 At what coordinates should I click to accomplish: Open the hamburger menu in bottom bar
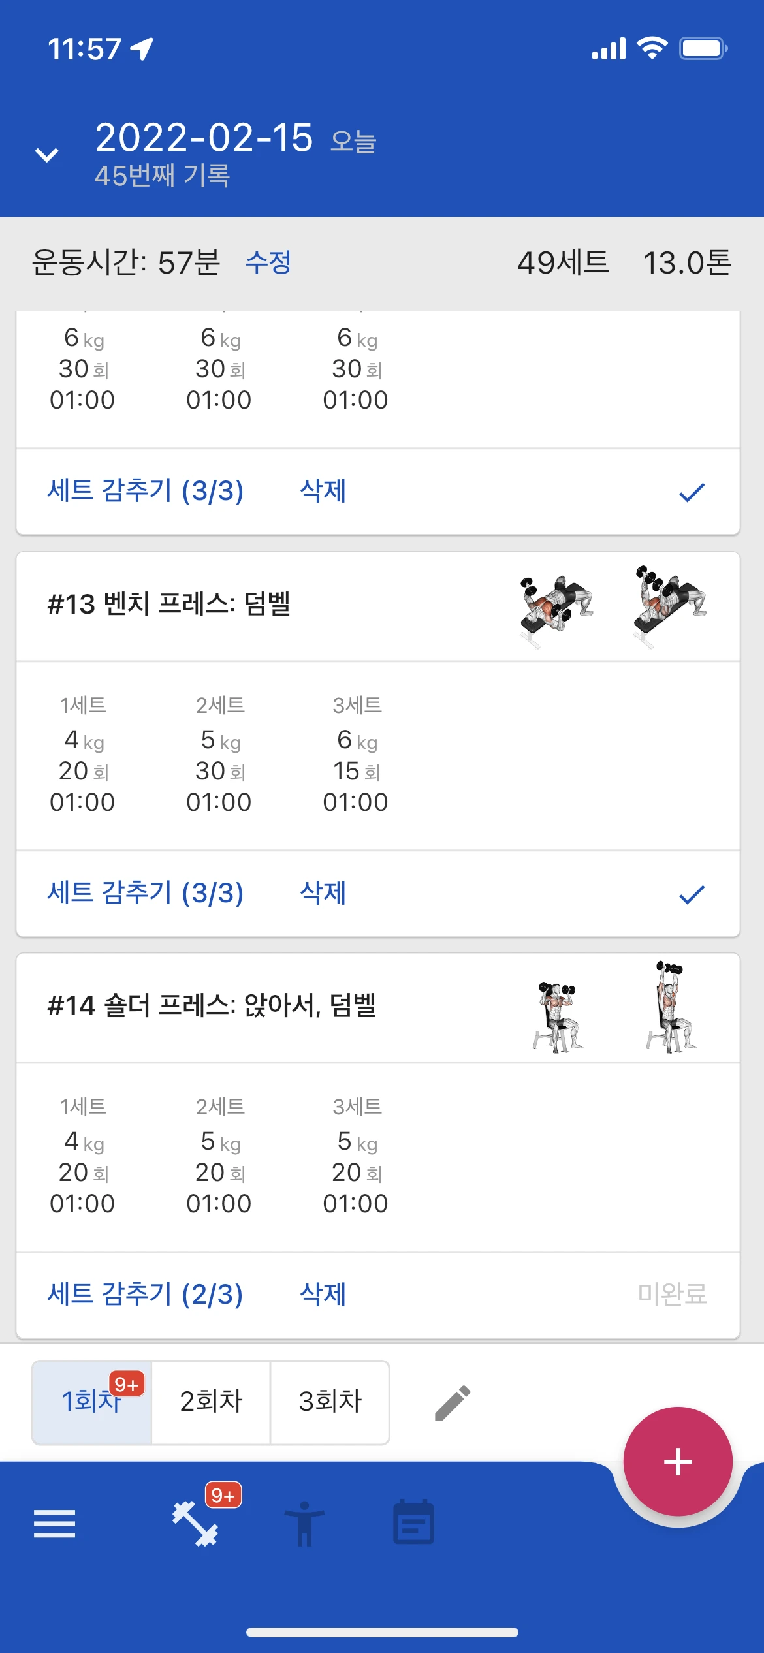[55, 1524]
